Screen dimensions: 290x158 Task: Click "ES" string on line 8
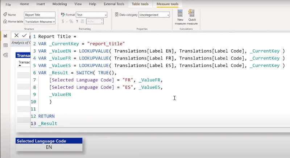pyautogui.click(x=128, y=87)
